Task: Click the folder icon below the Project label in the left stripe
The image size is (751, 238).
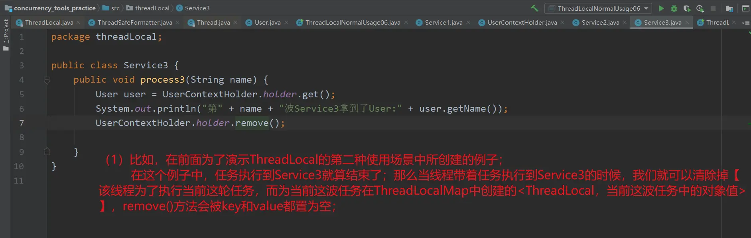Action: click(x=6, y=48)
